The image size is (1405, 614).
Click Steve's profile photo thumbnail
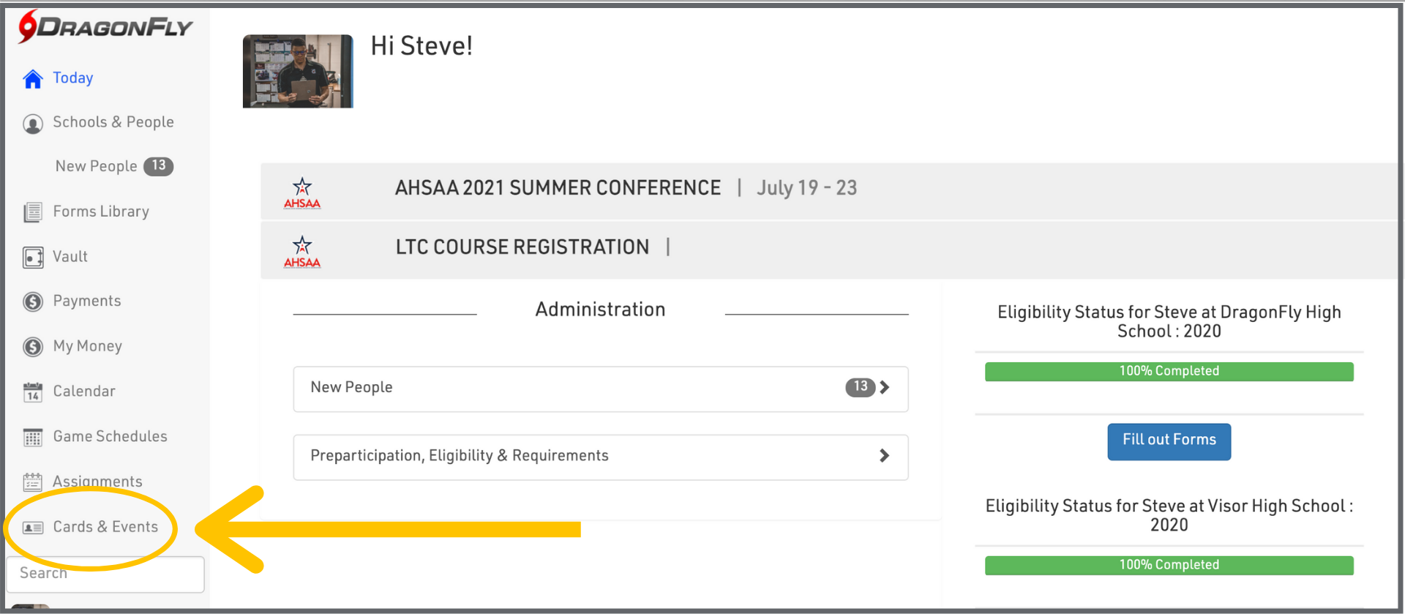(x=298, y=72)
